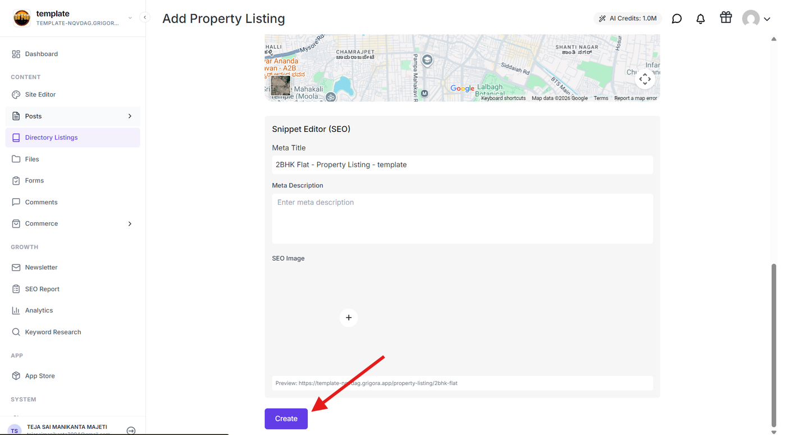Open the Report a map error link
Image resolution: width=786 pixels, height=435 pixels.
[x=636, y=98]
